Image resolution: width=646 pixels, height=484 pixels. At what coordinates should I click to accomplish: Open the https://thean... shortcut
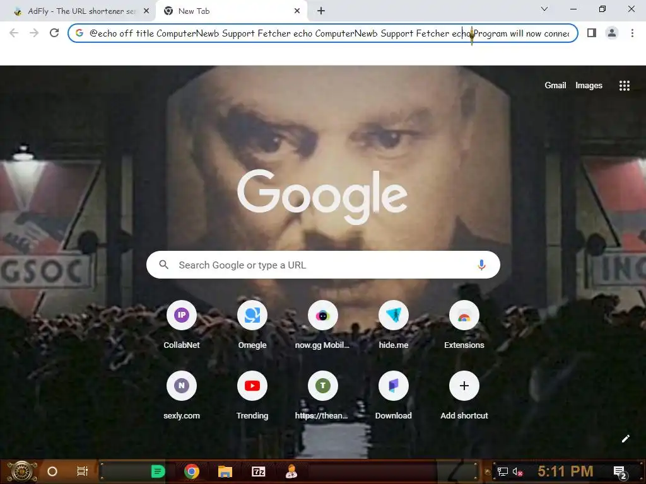click(322, 395)
